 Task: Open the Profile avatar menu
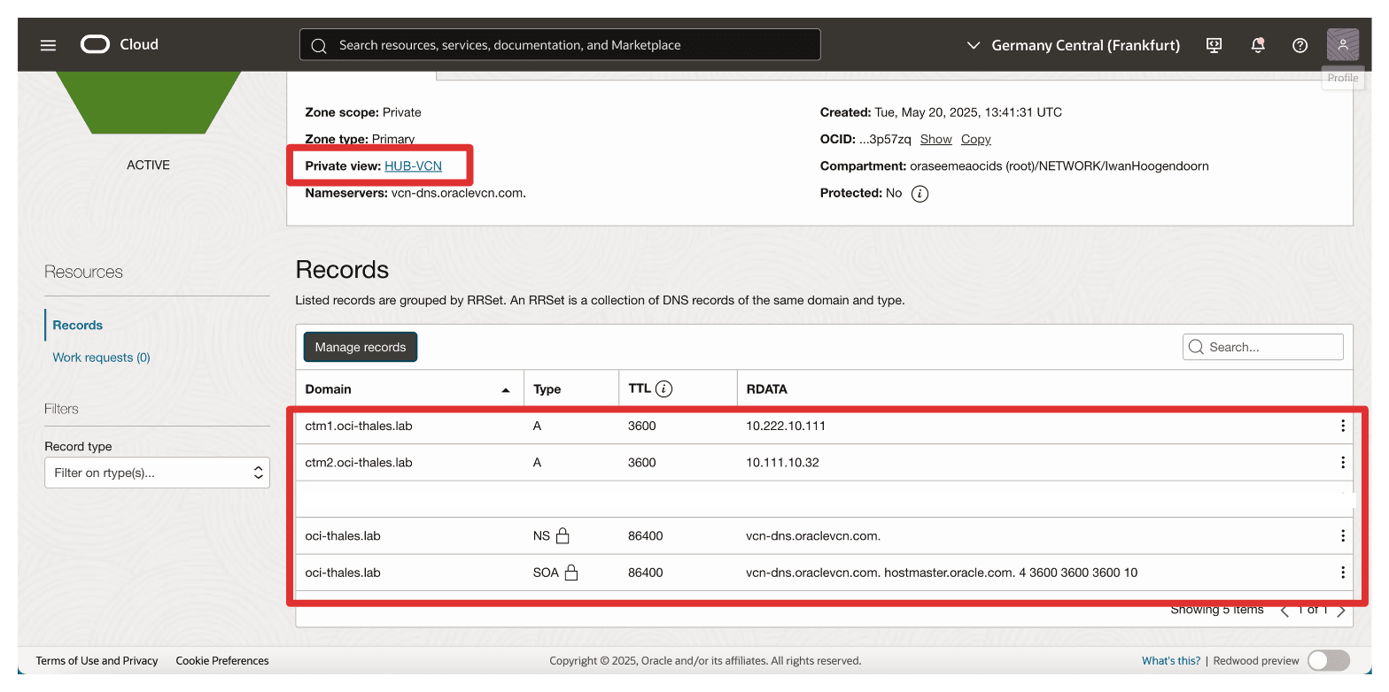tap(1343, 45)
